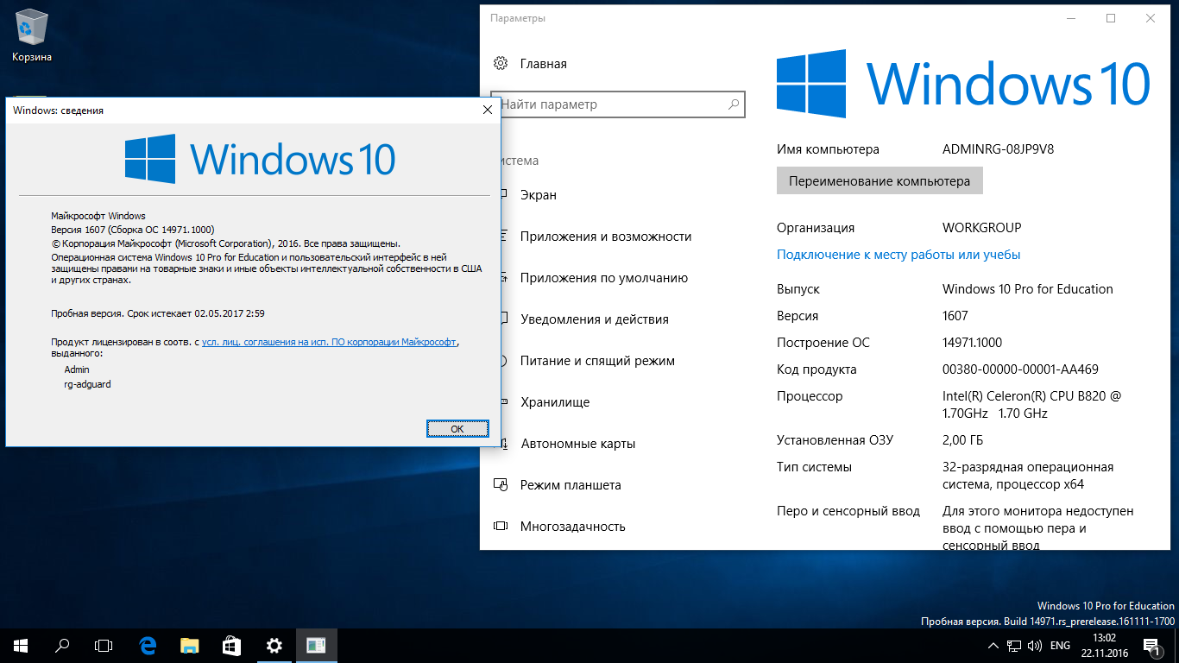
Task: Open taskbar search magnifier
Action: 62,645
